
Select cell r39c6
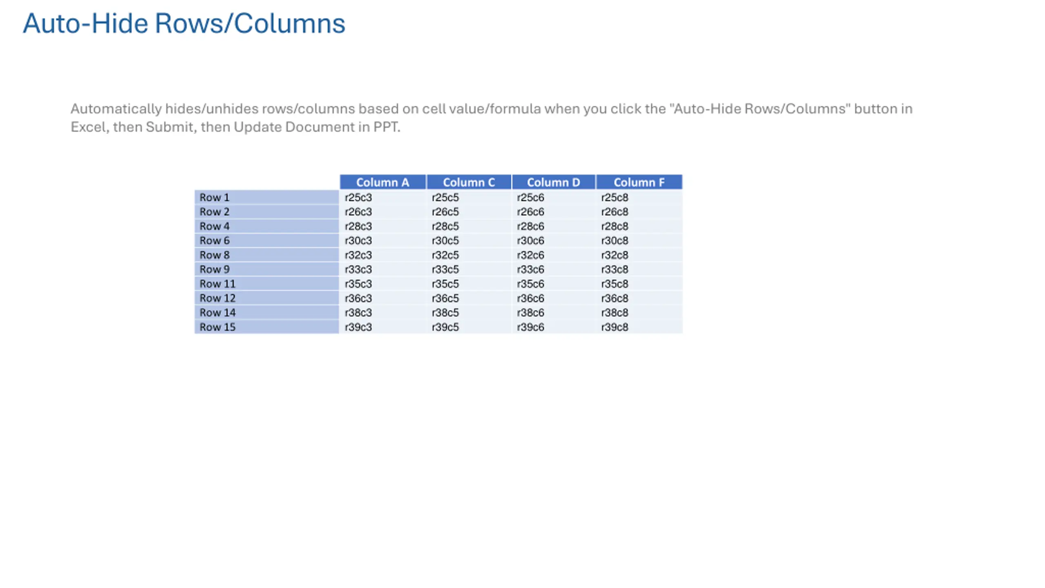(x=554, y=327)
